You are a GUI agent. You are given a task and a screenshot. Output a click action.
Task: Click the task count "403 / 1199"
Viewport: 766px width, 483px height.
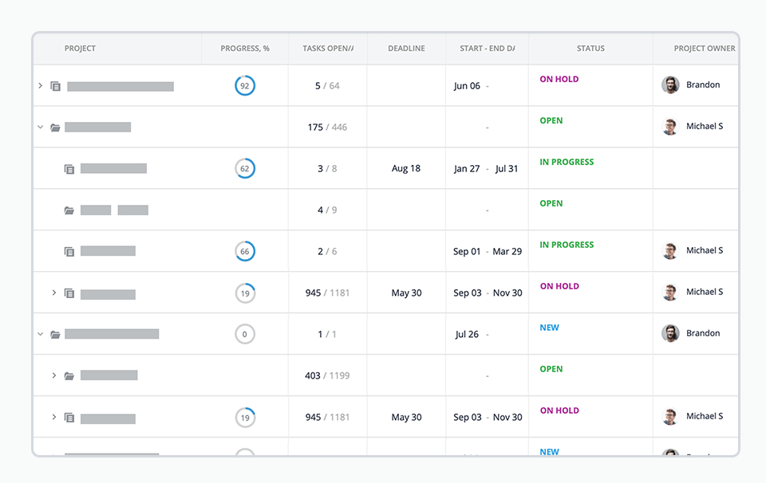[x=327, y=375]
